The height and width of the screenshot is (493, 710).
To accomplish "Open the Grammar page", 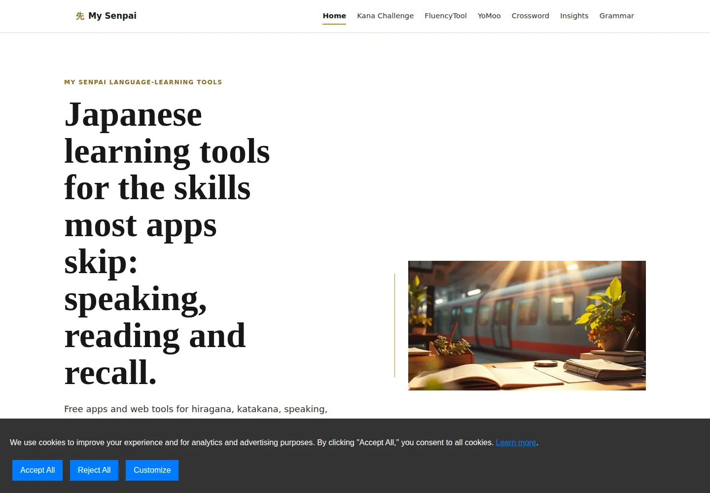I will pos(616,16).
